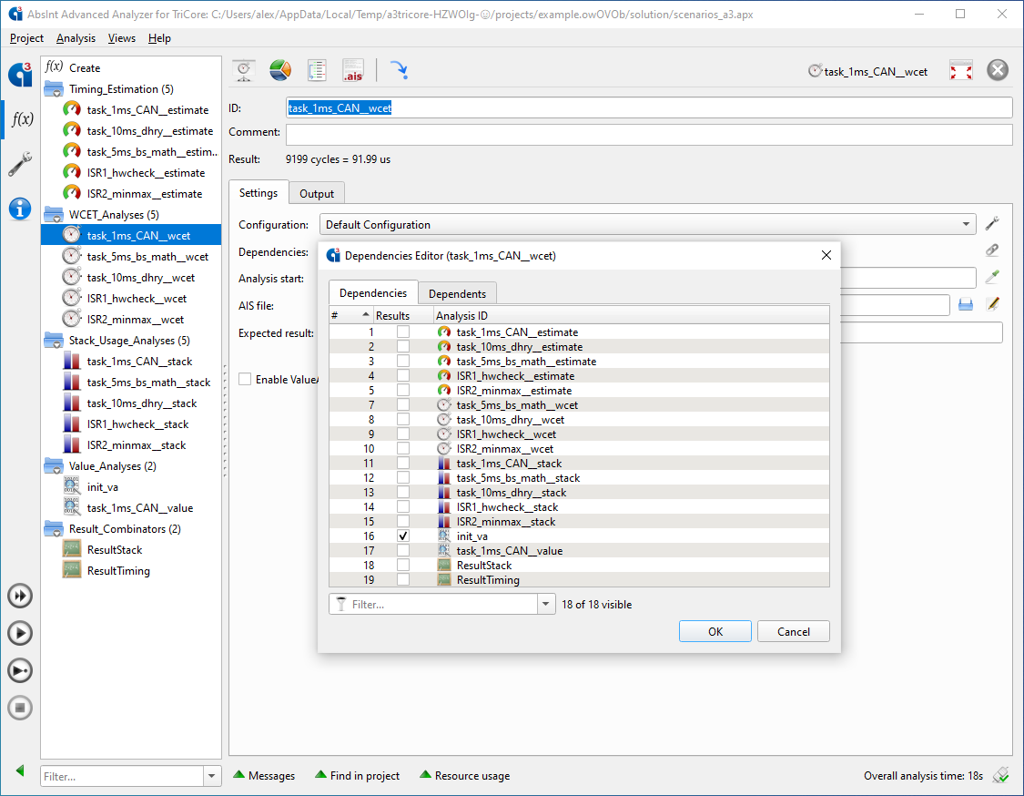Switch to the Output tab

[x=317, y=193]
